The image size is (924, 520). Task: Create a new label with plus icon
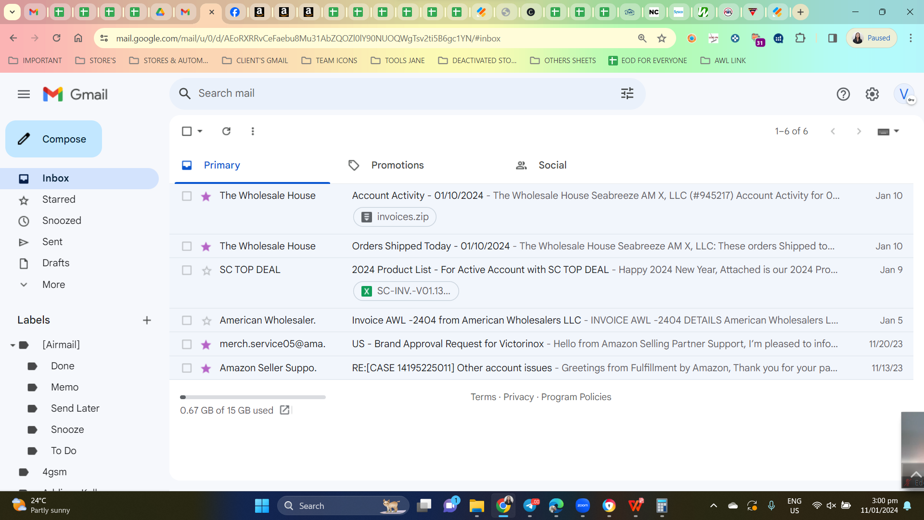[x=147, y=320]
